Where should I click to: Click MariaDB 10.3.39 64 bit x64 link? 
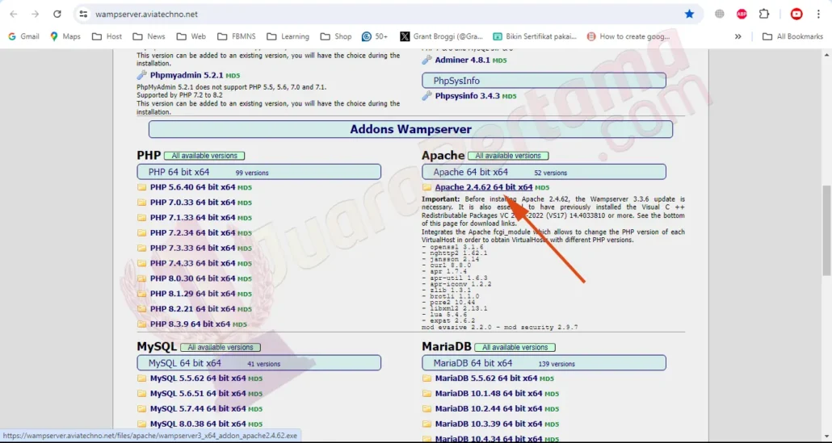tap(489, 424)
